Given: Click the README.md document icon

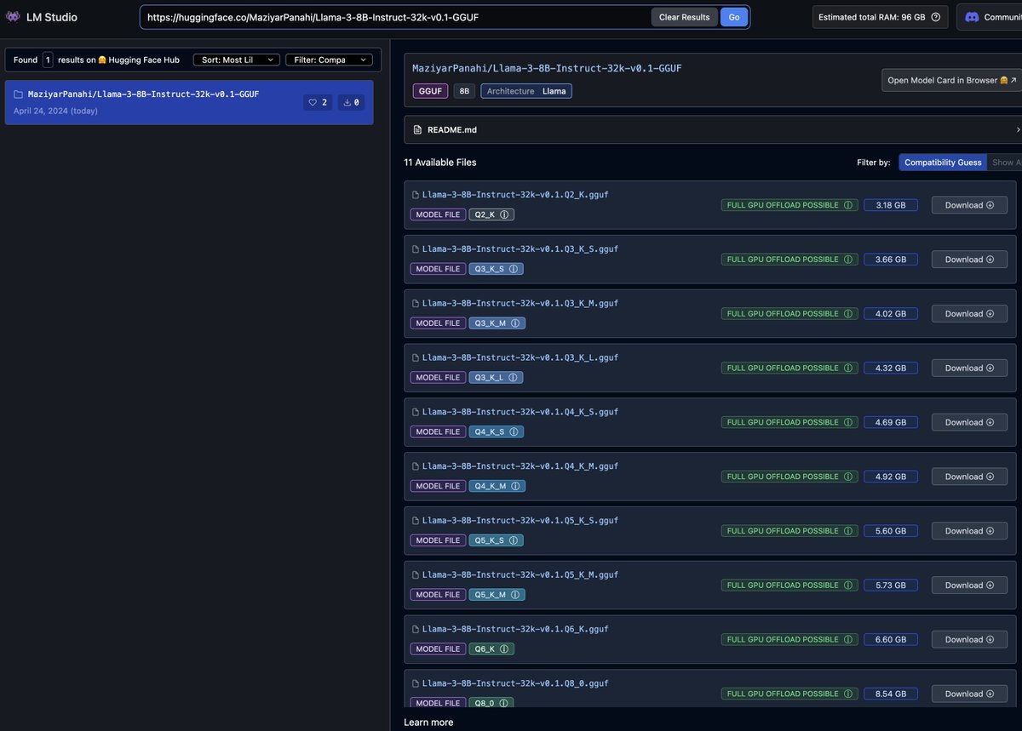Looking at the screenshot, I should pyautogui.click(x=417, y=130).
